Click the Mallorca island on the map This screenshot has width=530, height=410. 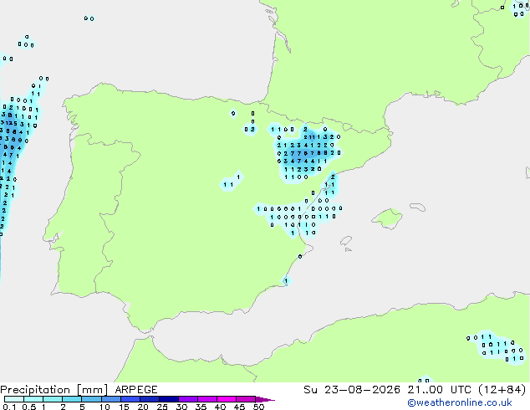click(387, 218)
